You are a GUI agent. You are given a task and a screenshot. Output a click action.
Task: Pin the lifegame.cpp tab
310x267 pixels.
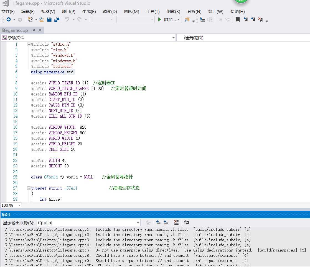coord(33,30)
